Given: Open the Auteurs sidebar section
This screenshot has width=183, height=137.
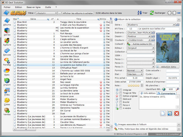Looking at the screenshot, I should pyautogui.click(x=7, y=42).
